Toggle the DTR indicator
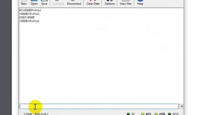The image size is (205, 115). pos(160,114)
